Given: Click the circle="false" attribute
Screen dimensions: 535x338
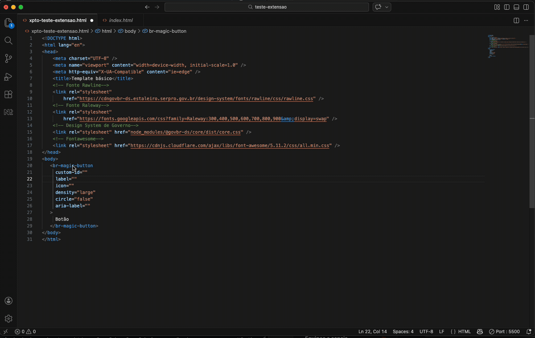Looking at the screenshot, I should [74, 199].
